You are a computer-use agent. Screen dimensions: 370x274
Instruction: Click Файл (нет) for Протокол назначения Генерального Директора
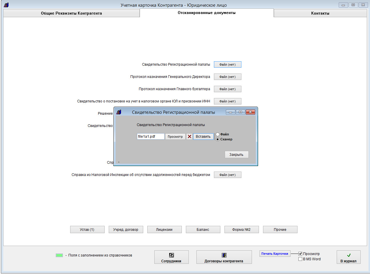click(228, 77)
